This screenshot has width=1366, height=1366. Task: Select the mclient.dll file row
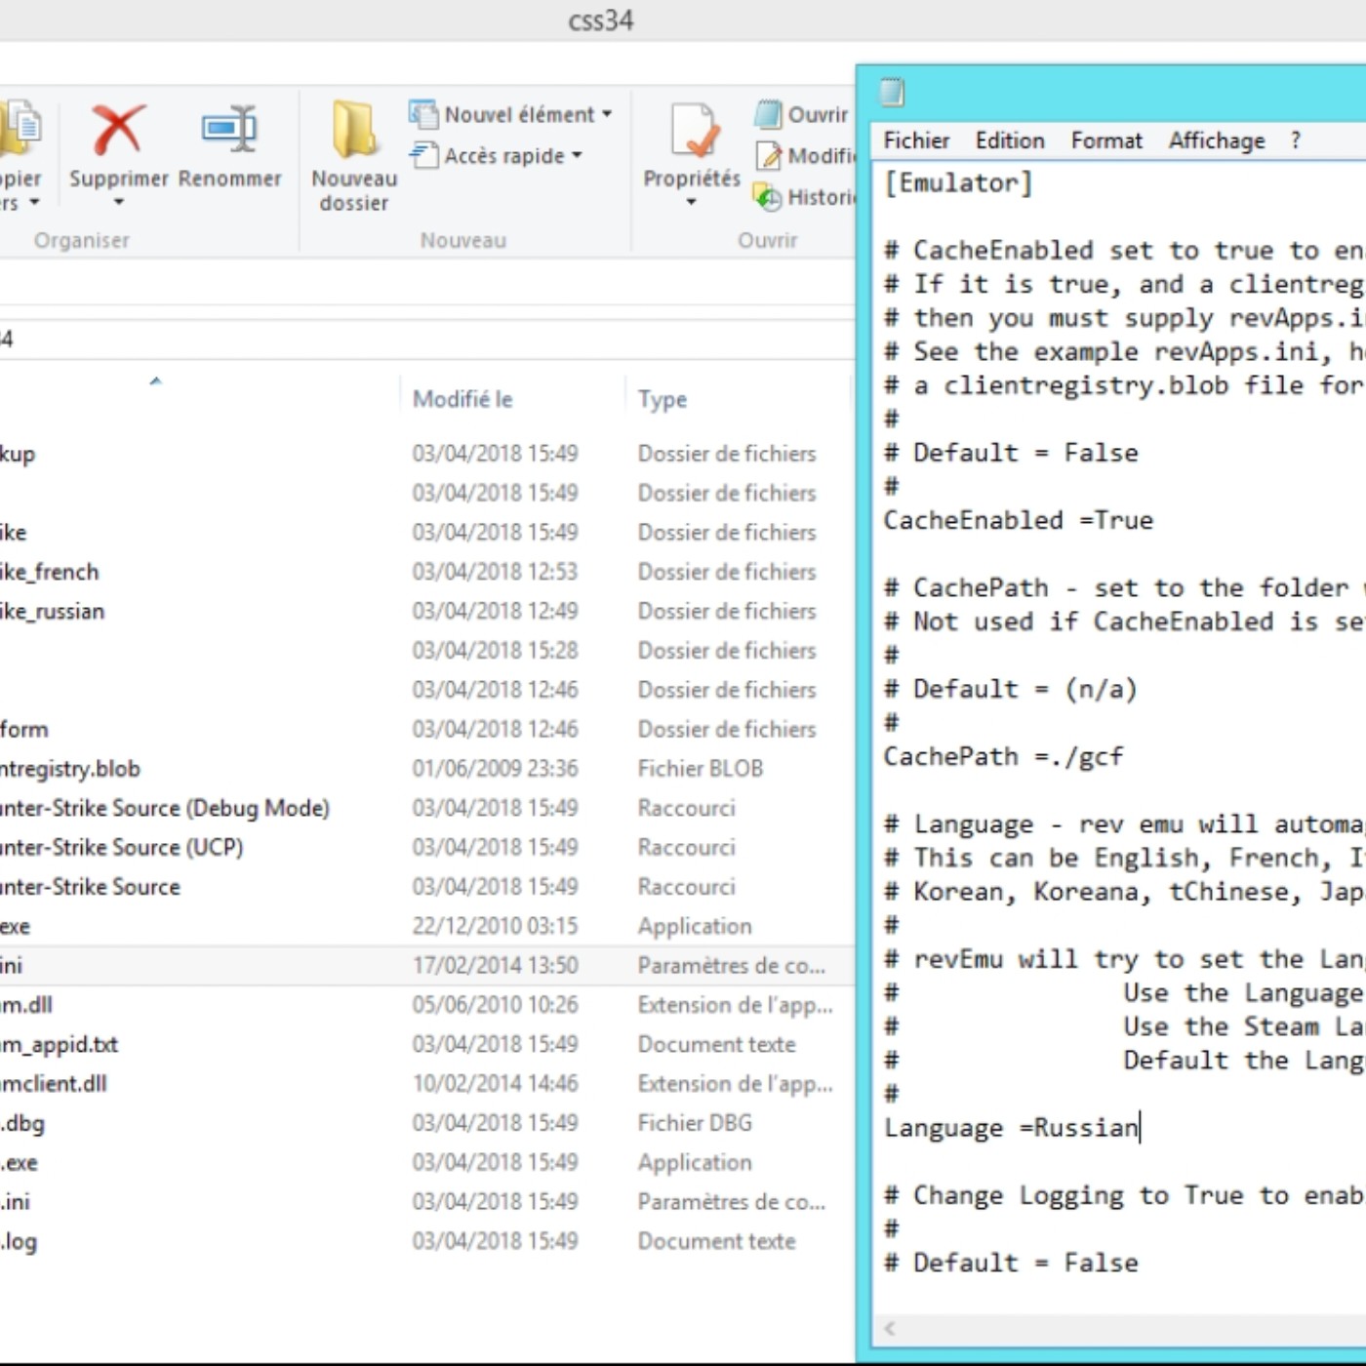pos(425,1083)
